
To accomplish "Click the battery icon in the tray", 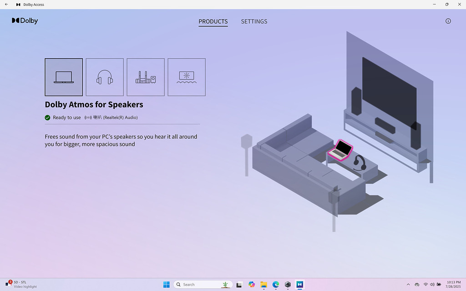I will (x=439, y=285).
